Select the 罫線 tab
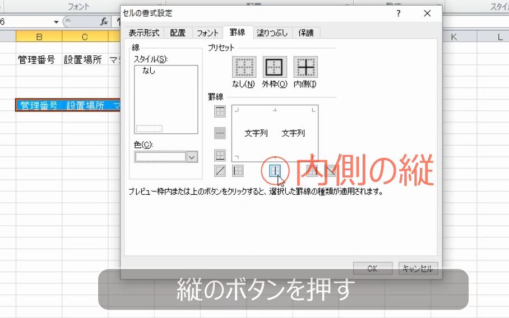The height and width of the screenshot is (318, 509). (x=238, y=32)
